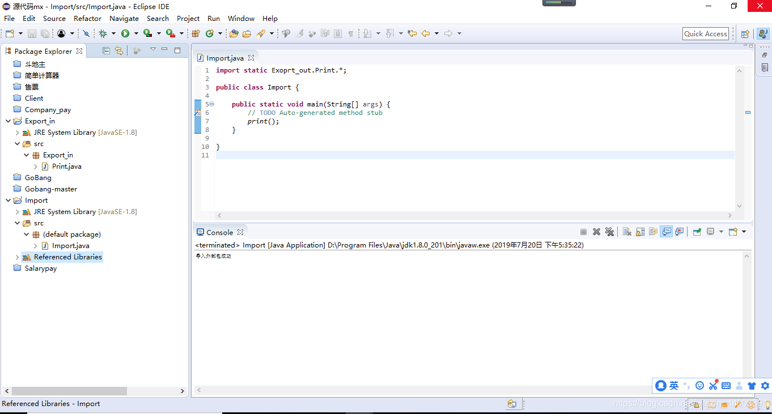
Task: Close the Console view tab
Action: pos(240,232)
